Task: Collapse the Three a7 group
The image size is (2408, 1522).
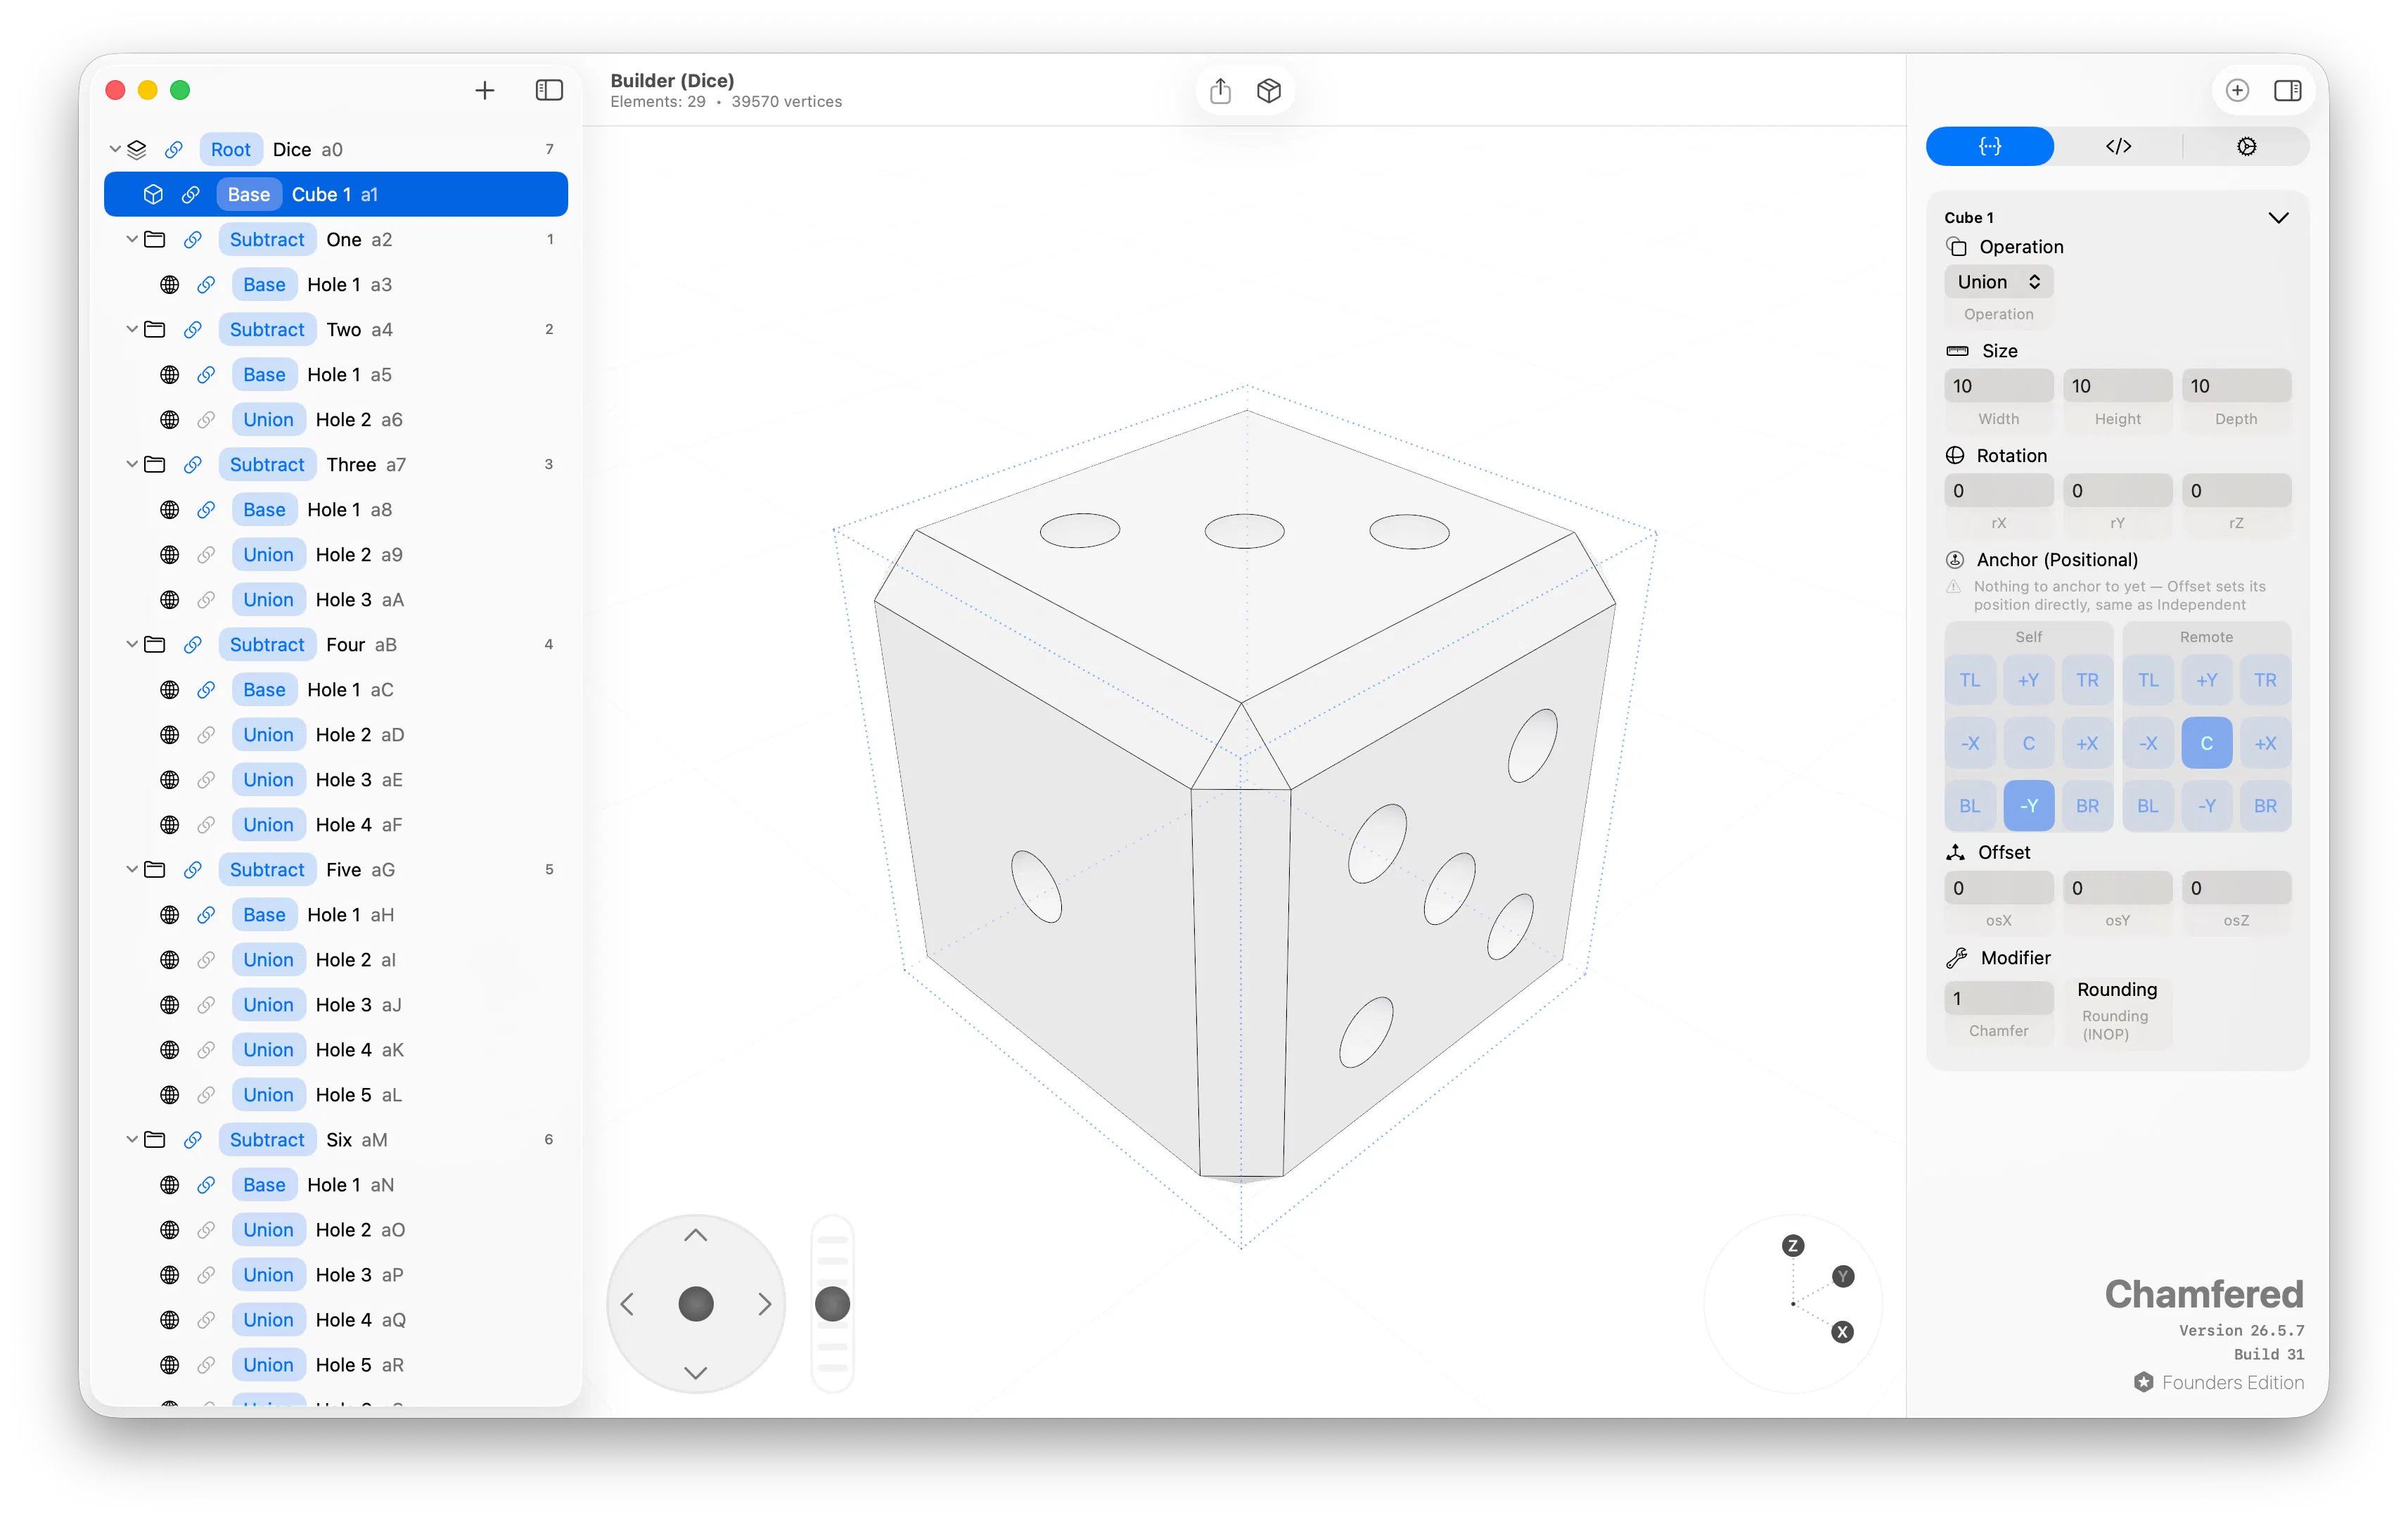Action: pos(131,464)
